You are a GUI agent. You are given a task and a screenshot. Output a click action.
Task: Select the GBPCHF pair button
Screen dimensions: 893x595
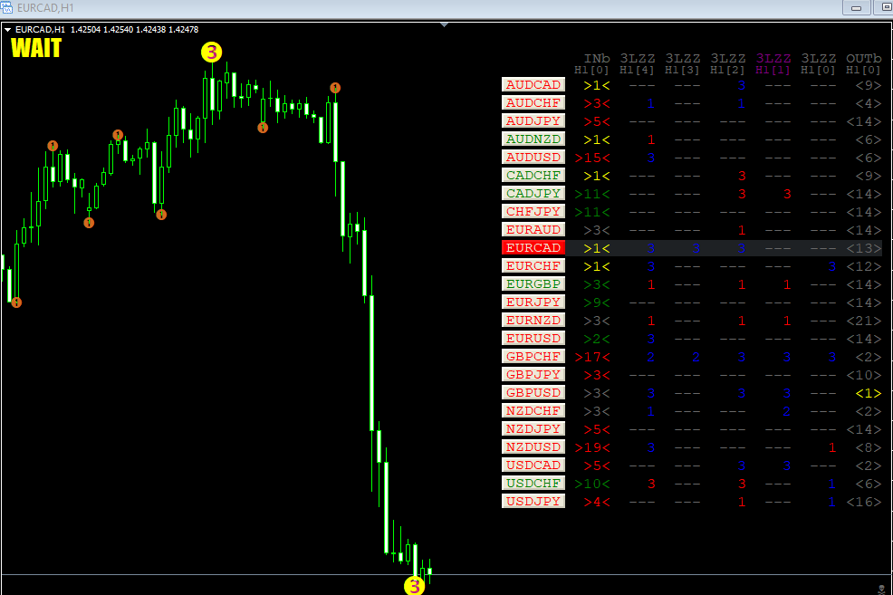click(533, 357)
